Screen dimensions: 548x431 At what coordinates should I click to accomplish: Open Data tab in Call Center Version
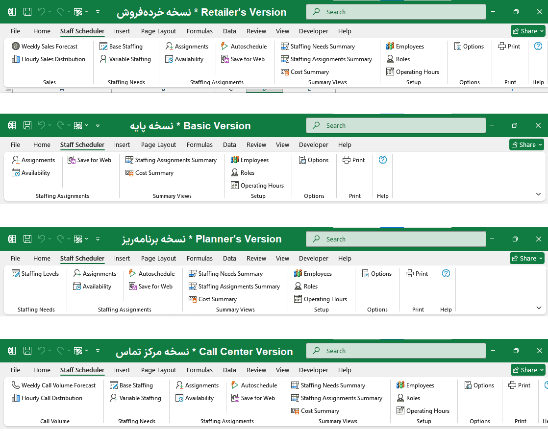[x=229, y=370]
